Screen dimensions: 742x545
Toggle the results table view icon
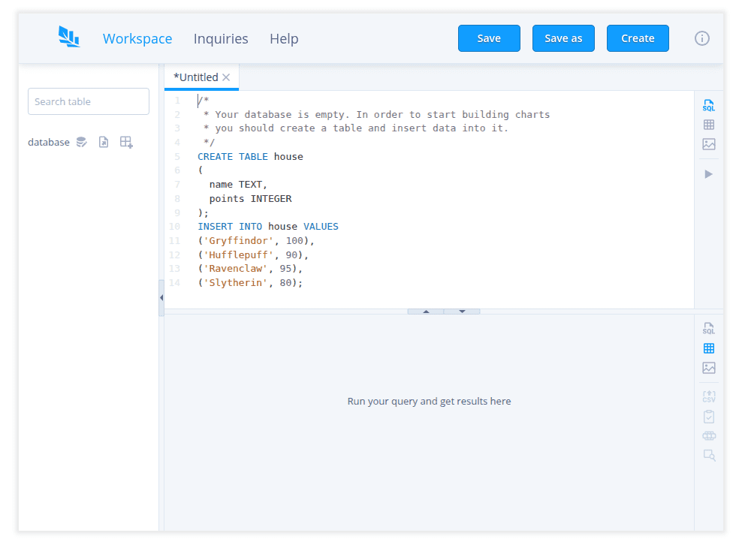pos(708,348)
